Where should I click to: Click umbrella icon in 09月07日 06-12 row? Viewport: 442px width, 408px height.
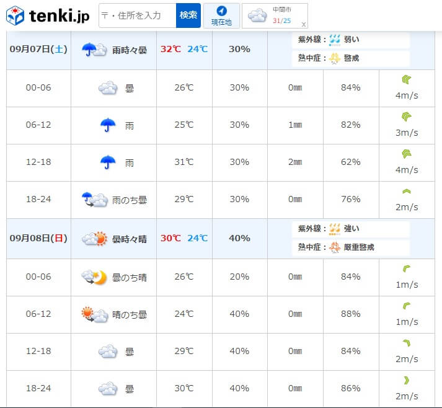click(108, 125)
